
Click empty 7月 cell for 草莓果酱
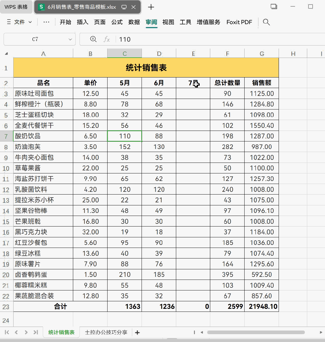click(x=193, y=168)
